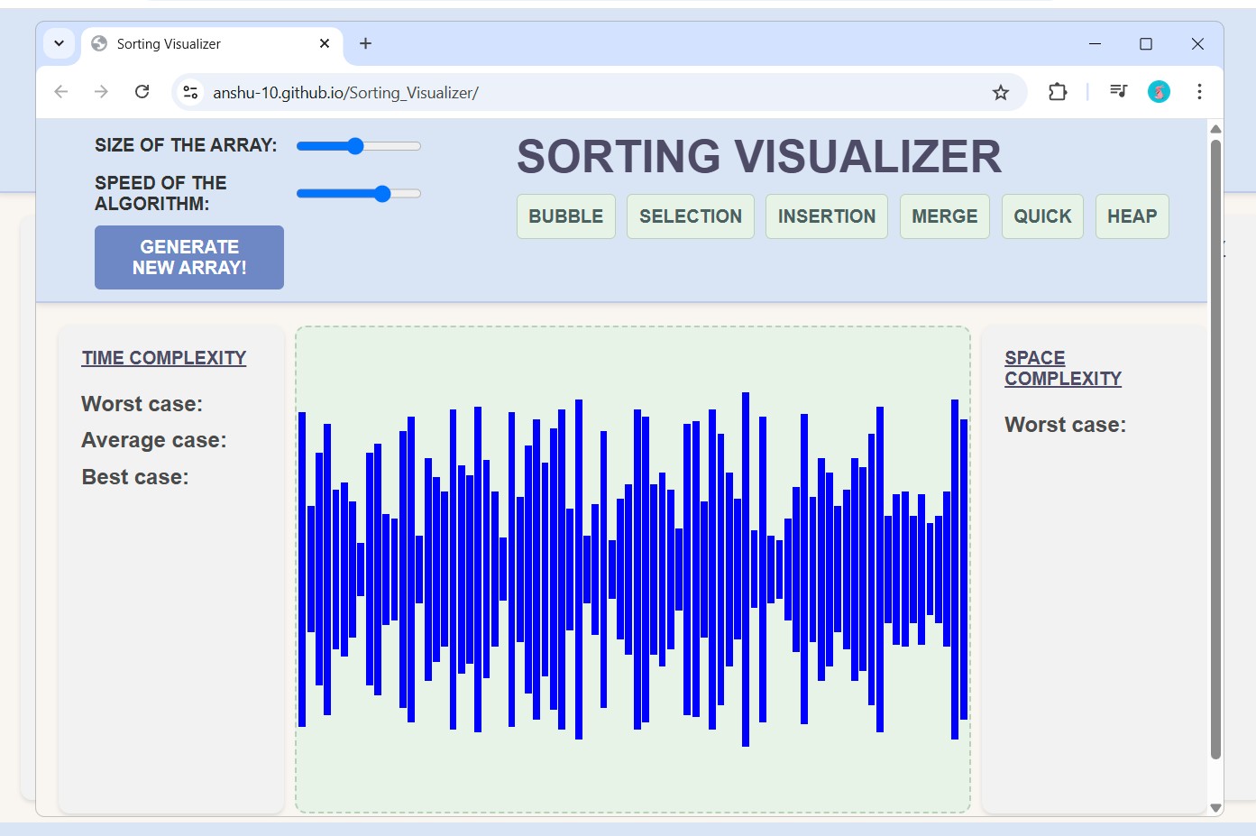Minimize the browser window
The image size is (1256, 836).
click(1095, 43)
